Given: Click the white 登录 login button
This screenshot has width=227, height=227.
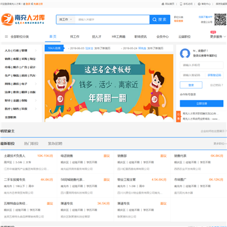Looking at the screenshot, I should click(x=191, y=85).
